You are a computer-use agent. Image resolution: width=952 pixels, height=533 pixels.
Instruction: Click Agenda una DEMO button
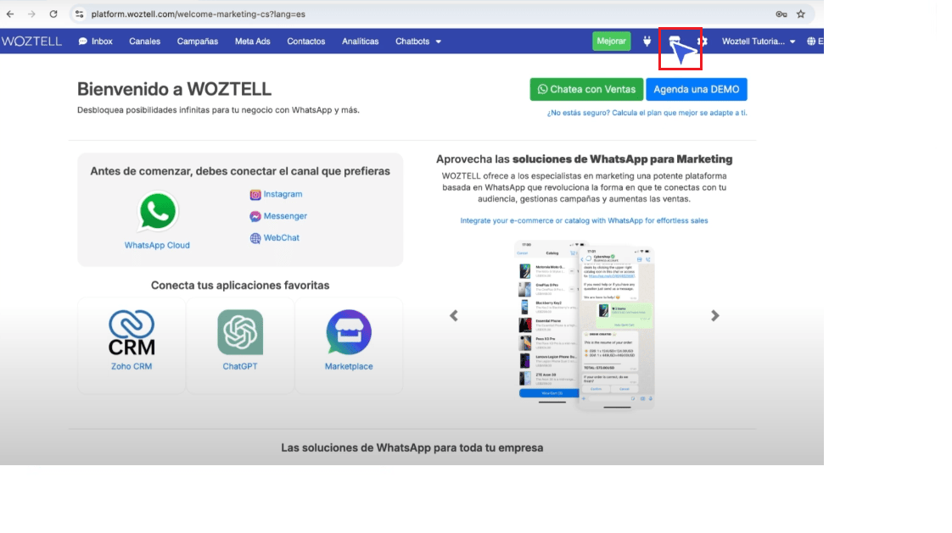click(x=697, y=89)
